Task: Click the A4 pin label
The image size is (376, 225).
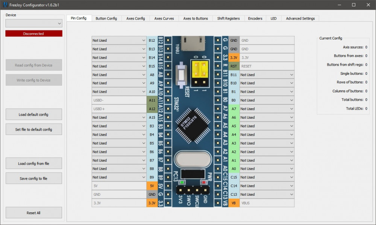Action: point(234,134)
